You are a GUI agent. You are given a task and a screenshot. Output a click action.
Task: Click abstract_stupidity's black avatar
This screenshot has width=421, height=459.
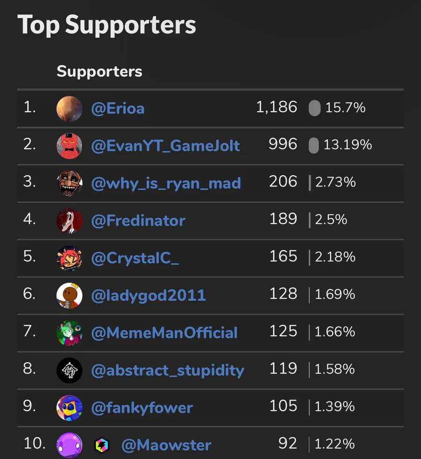coord(69,370)
